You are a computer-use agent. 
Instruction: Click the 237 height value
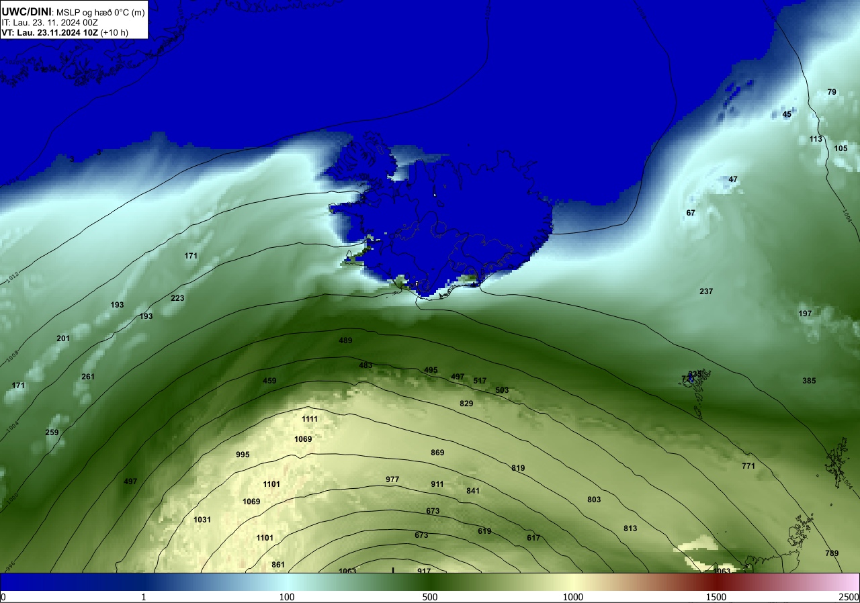[x=706, y=291]
